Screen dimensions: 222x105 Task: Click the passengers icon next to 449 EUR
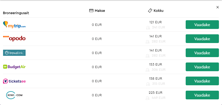pyautogui.click(x=148, y=98)
